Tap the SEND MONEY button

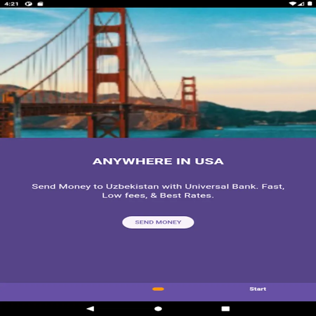click(158, 222)
